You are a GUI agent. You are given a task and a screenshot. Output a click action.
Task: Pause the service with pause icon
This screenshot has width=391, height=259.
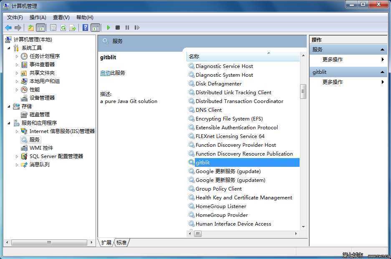coord(127,28)
